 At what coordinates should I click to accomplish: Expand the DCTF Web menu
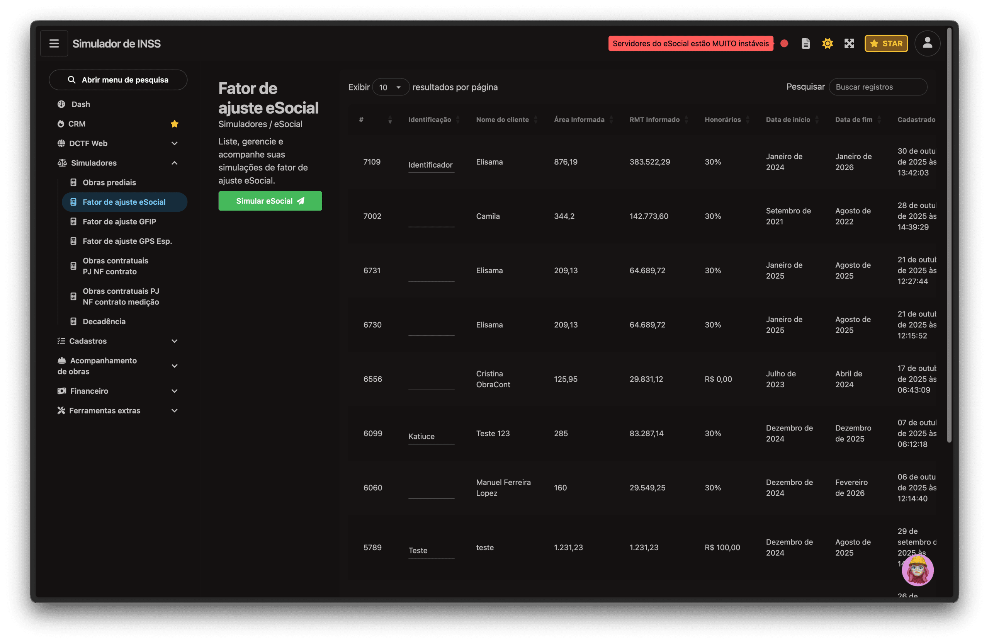pyautogui.click(x=175, y=143)
